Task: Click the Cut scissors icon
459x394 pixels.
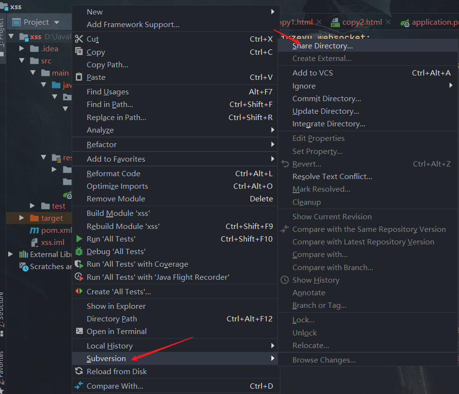Action: (79, 39)
